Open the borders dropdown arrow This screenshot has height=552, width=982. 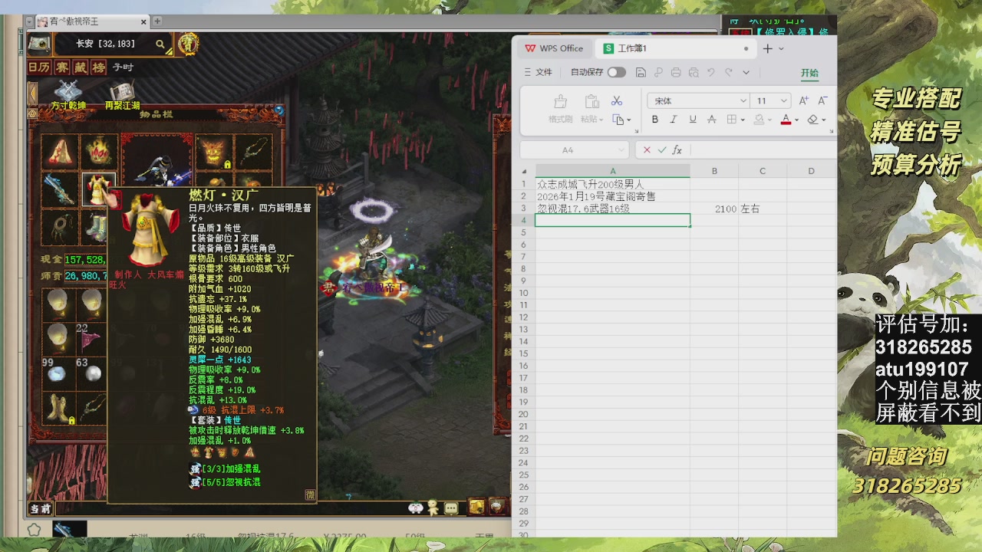coord(743,120)
